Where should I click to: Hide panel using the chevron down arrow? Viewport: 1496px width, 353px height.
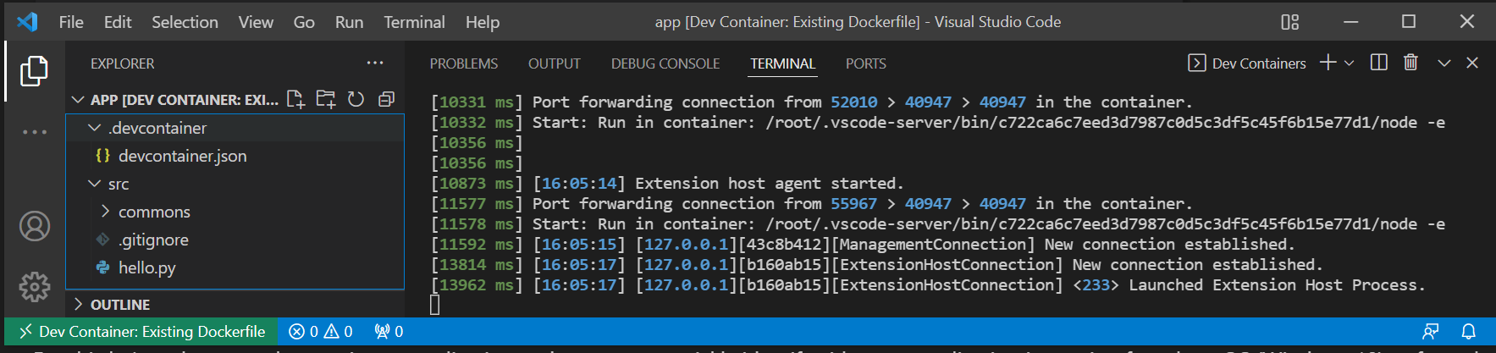pos(1444,63)
